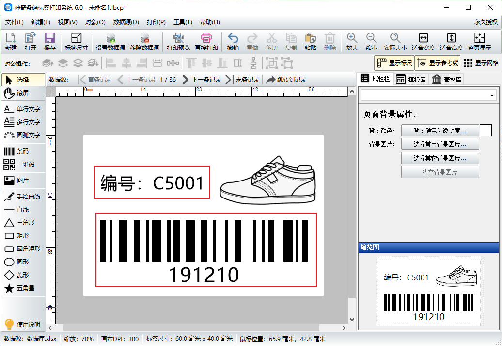Toggle 显示参考线 guide lines
This screenshot has width=502, height=346.
click(438, 63)
